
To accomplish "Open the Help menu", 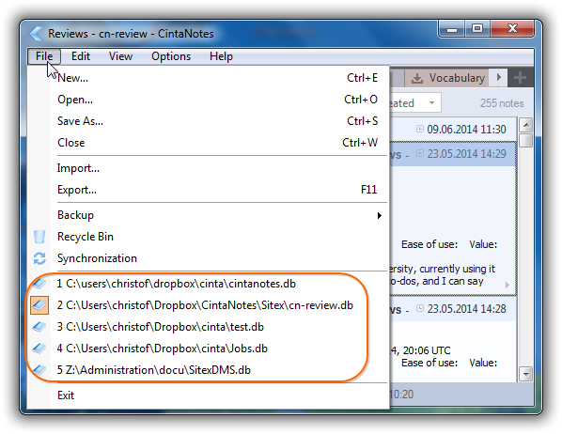I will [x=221, y=56].
